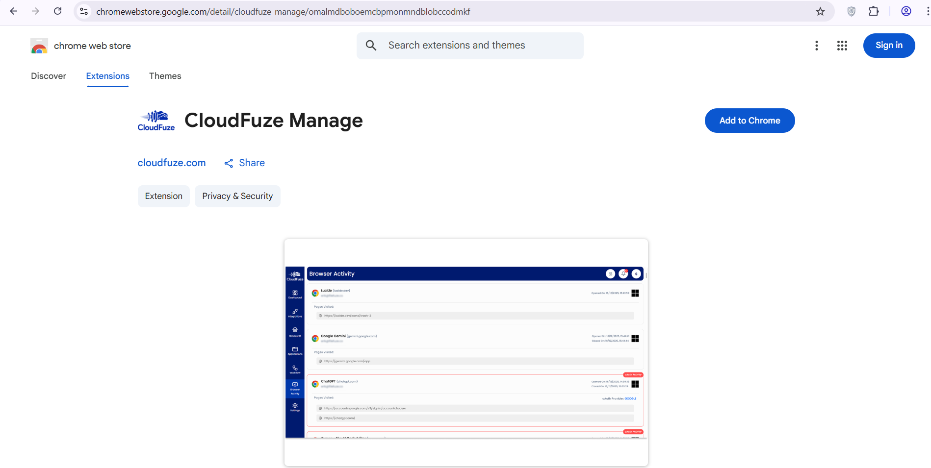Open the Google apps launcher grid
This screenshot has width=931, height=468.
(x=842, y=45)
